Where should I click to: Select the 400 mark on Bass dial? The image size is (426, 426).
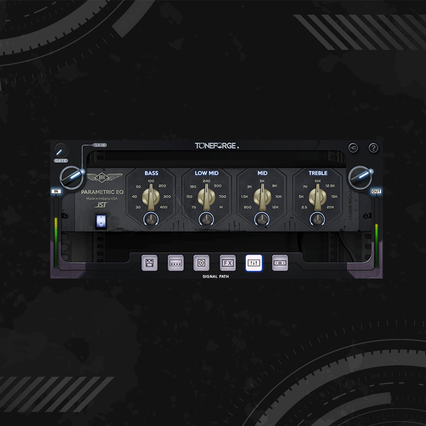[164, 207]
